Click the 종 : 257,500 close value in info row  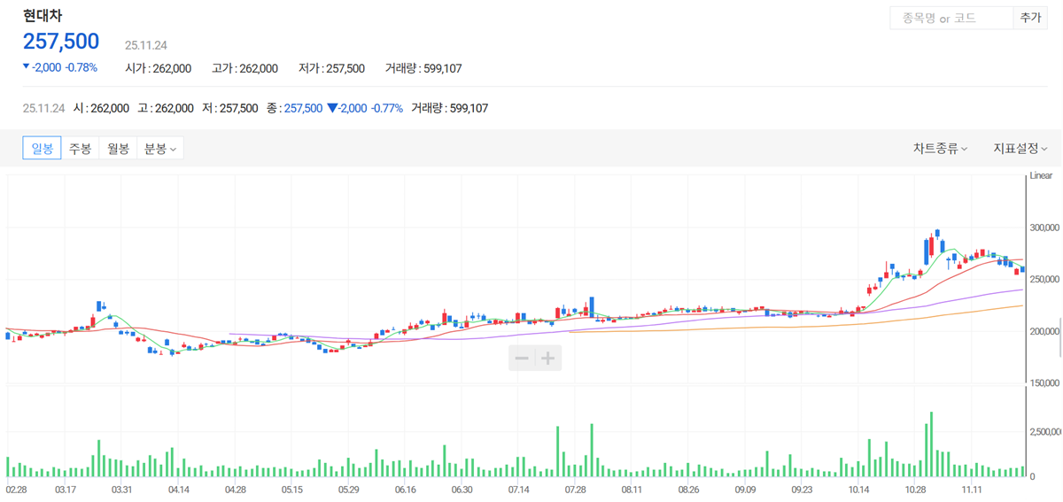[x=295, y=108]
